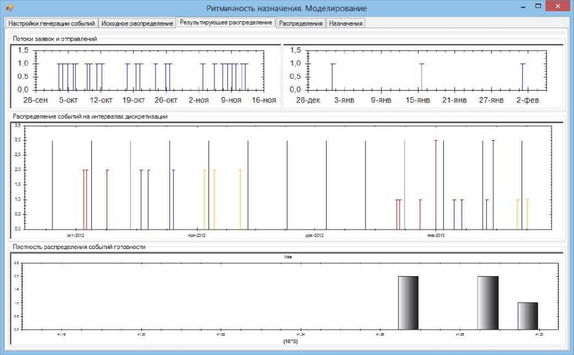574x355 pixels.
Task: Switch to the Исходное распределение tab
Action: (137, 23)
